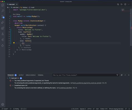Open the Run and Debug view
132x110 pixels.
[3, 22]
